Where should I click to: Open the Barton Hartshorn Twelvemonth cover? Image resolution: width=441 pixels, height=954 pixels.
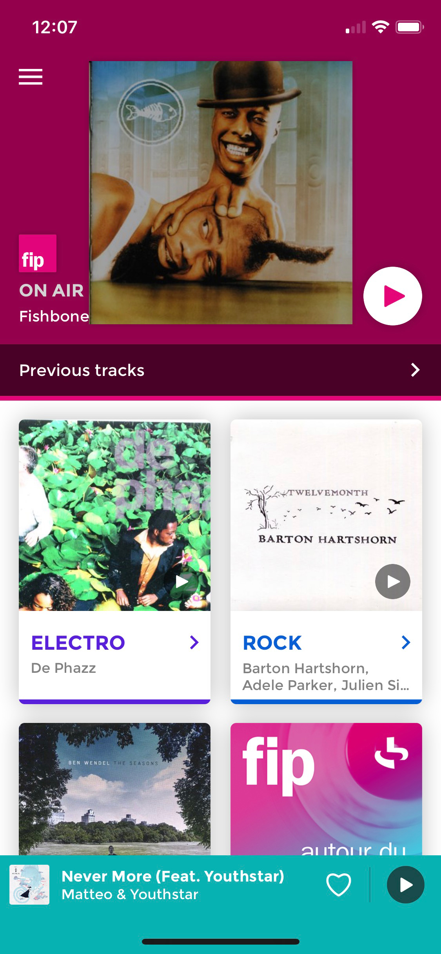(326, 515)
